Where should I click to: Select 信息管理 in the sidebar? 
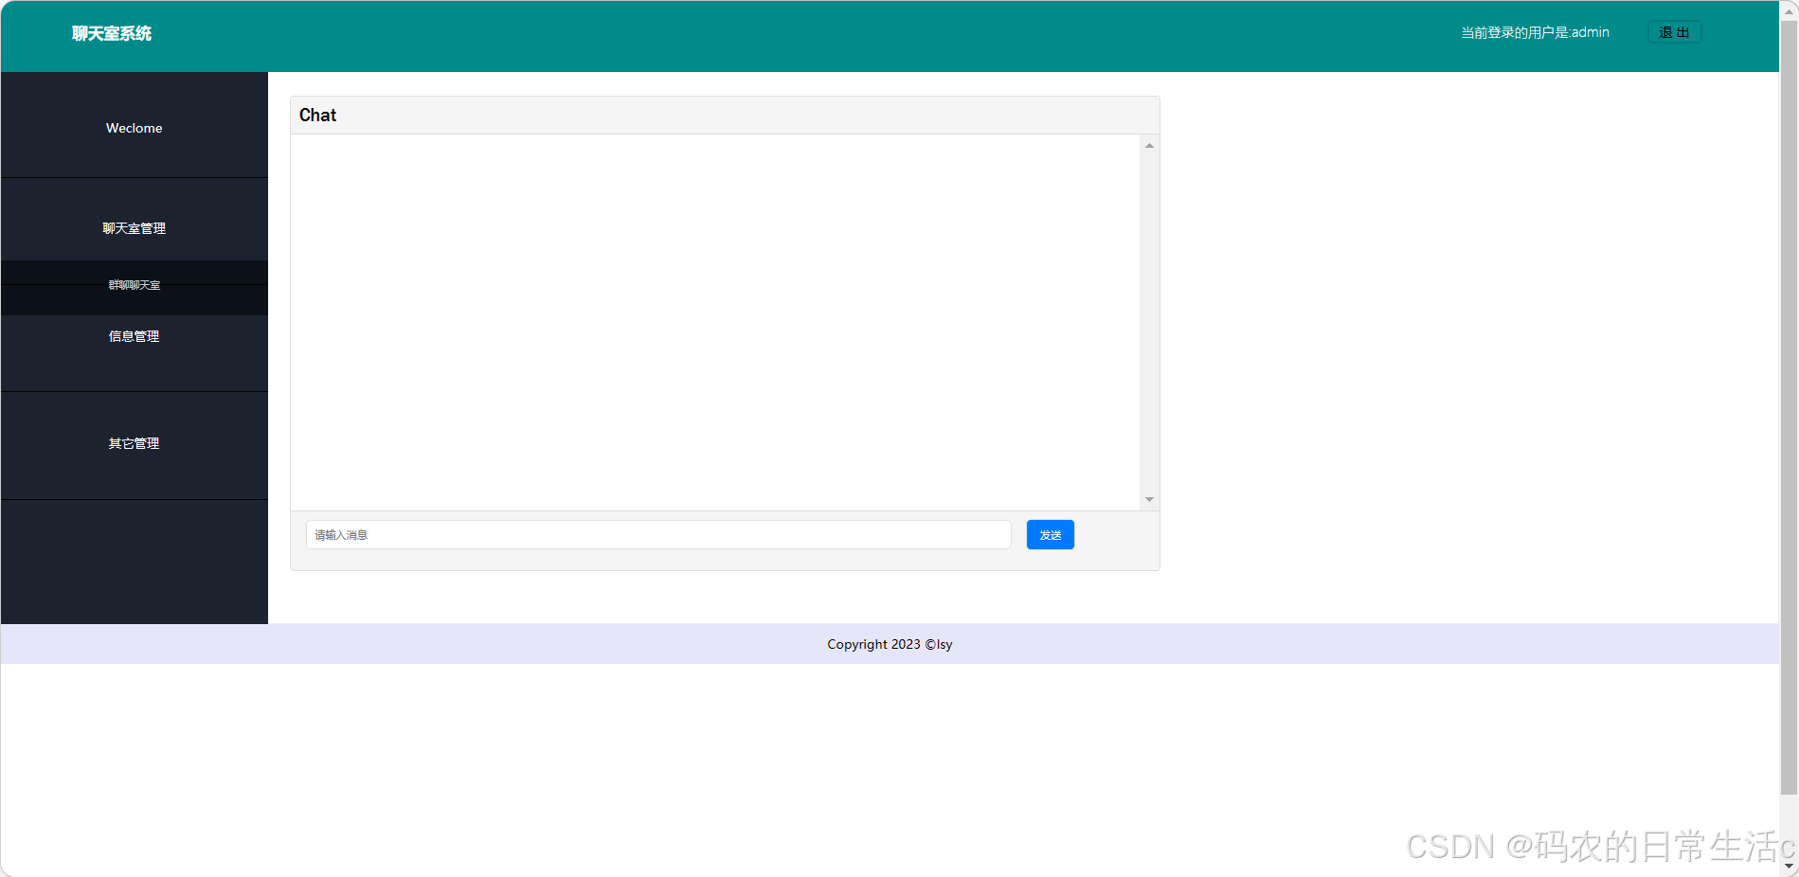[134, 335]
